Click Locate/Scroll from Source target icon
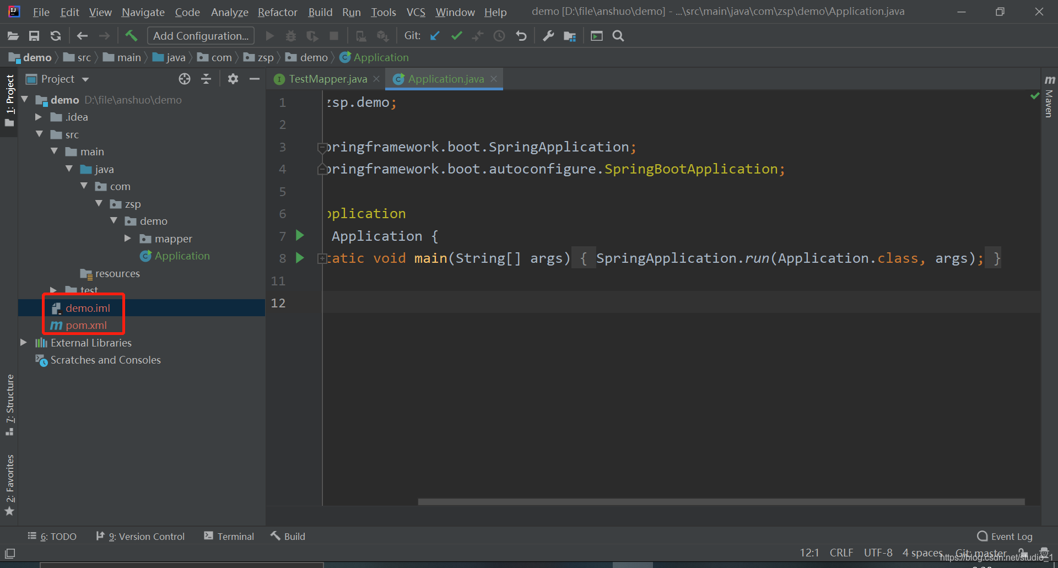1058x568 pixels. [x=185, y=79]
